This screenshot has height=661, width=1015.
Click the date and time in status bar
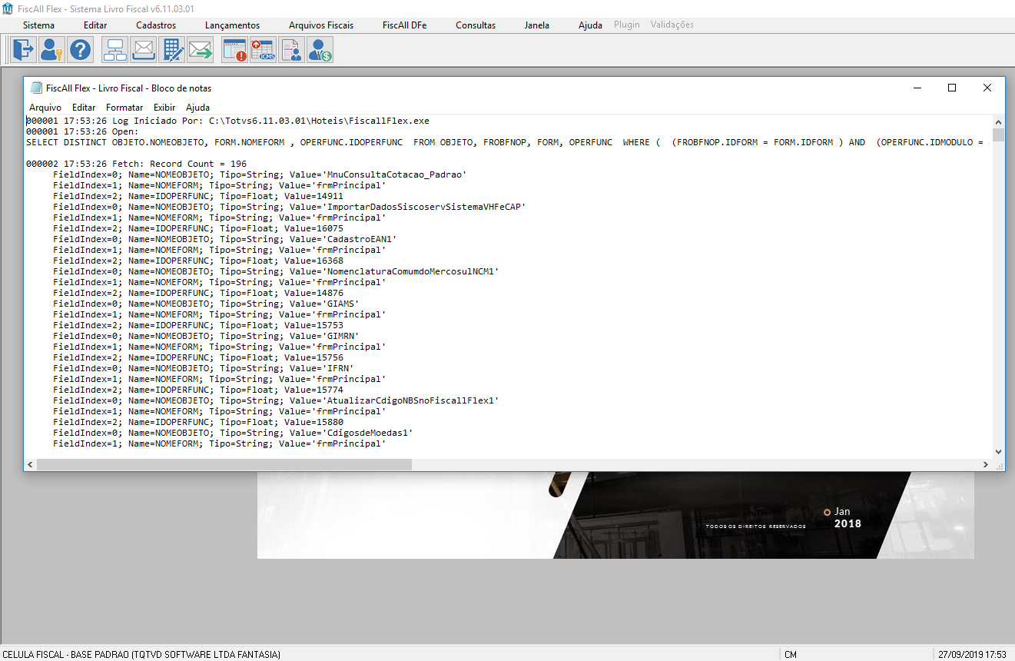coord(972,654)
